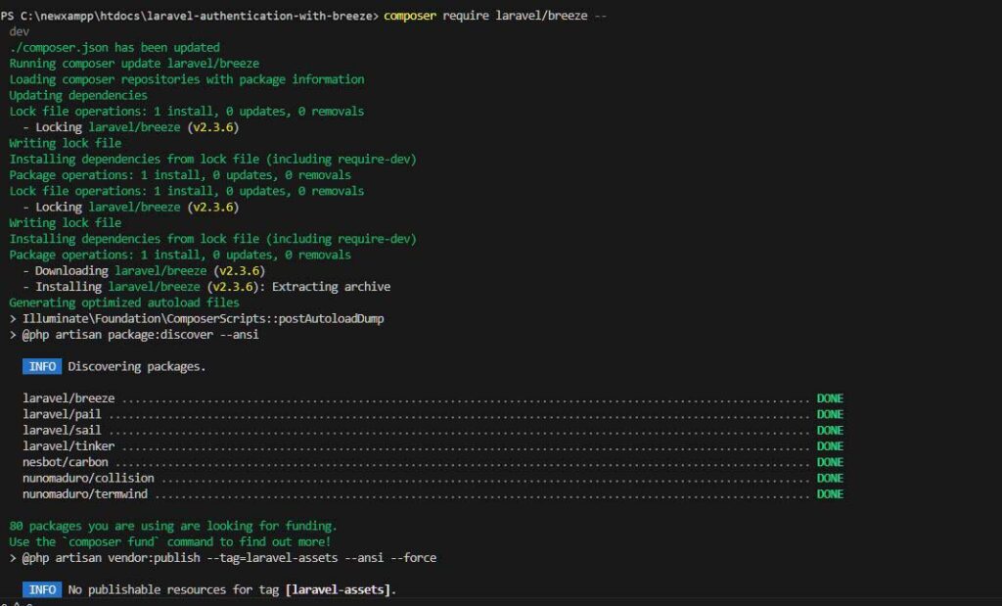This screenshot has height=606, width=1002.
Task: Click 'nunomaduro/termwind' in the discovered packages list
Action: point(85,494)
